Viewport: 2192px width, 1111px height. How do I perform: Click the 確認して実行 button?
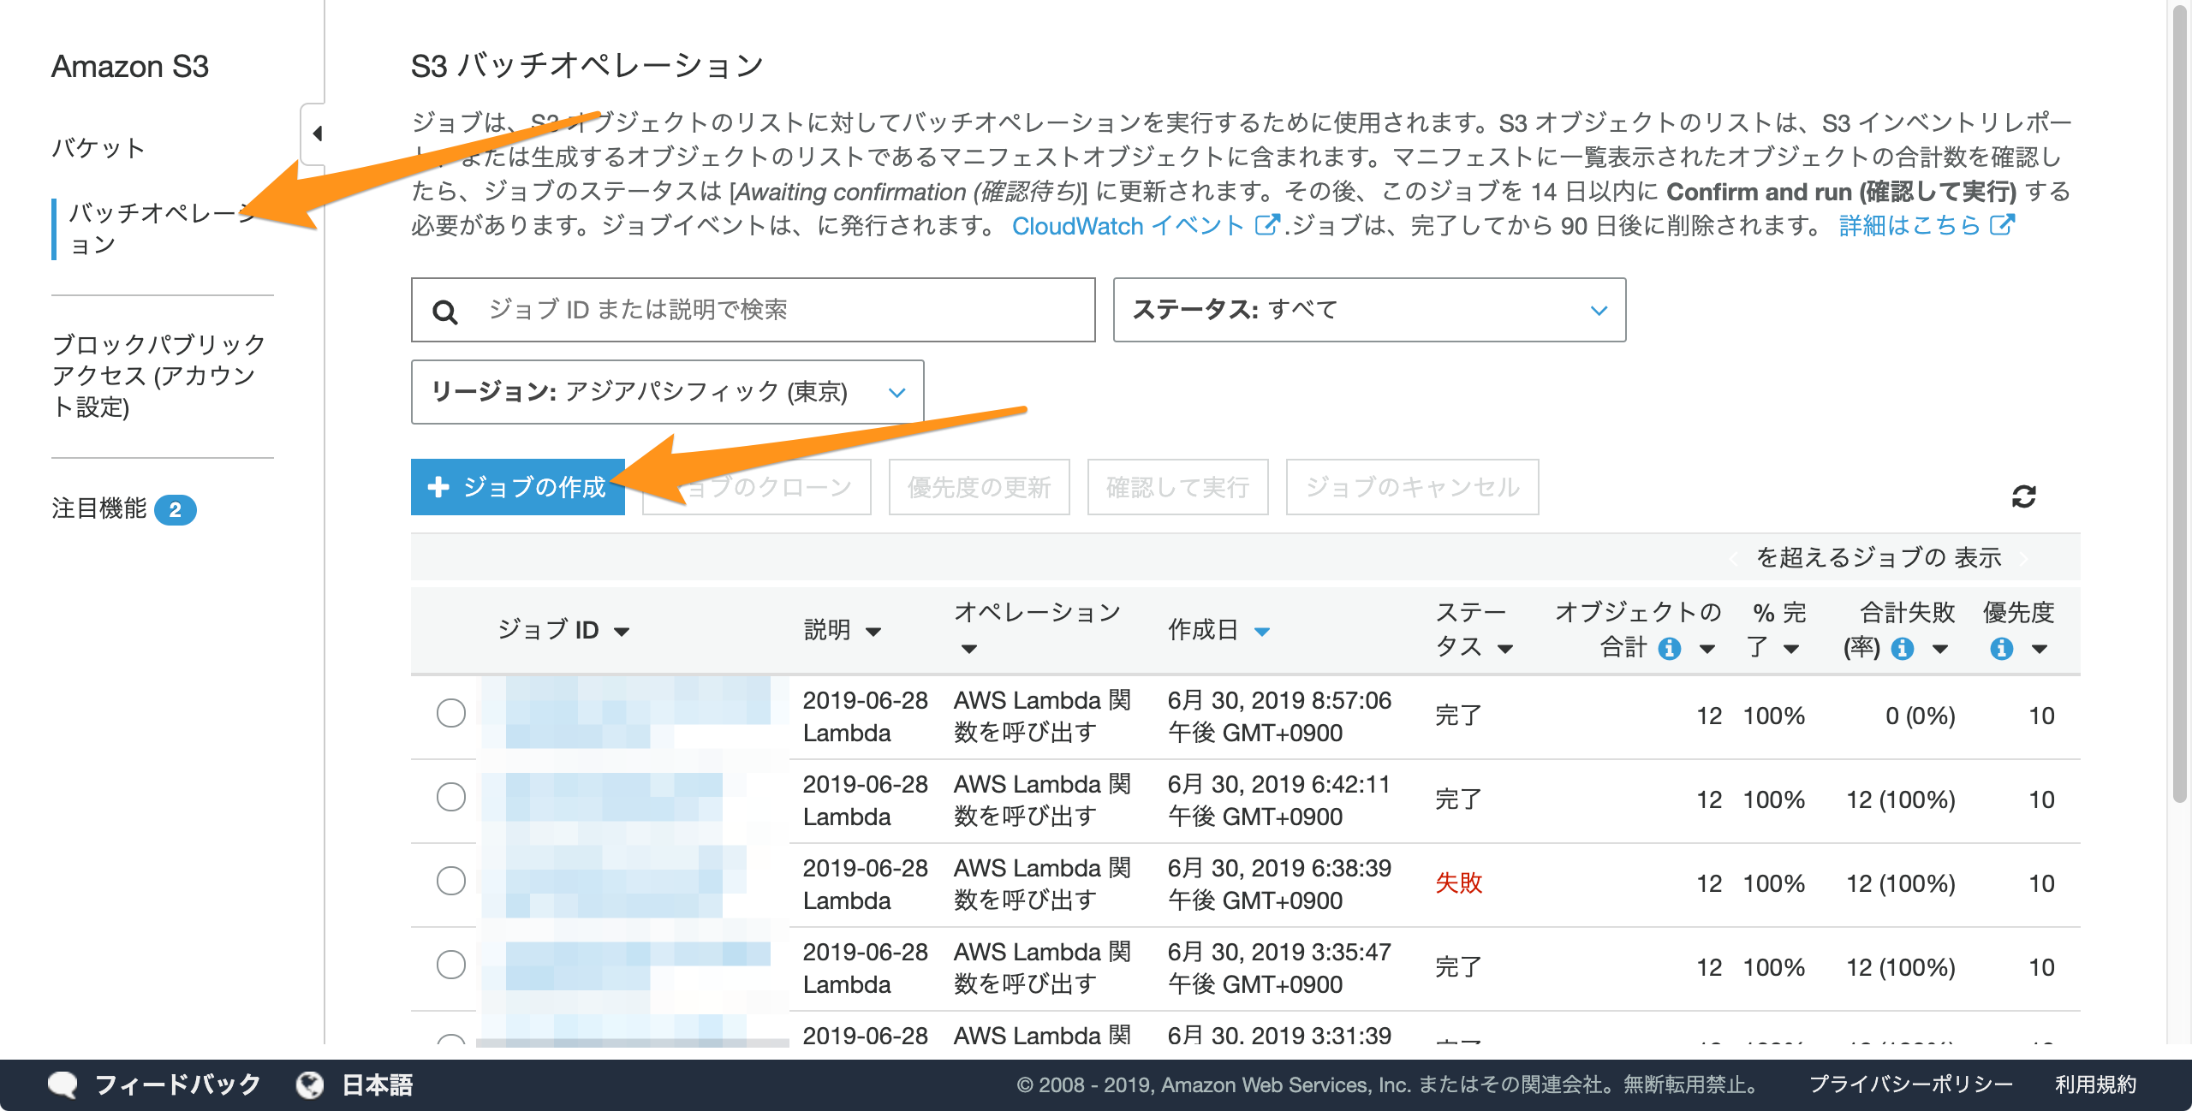pos(1177,487)
